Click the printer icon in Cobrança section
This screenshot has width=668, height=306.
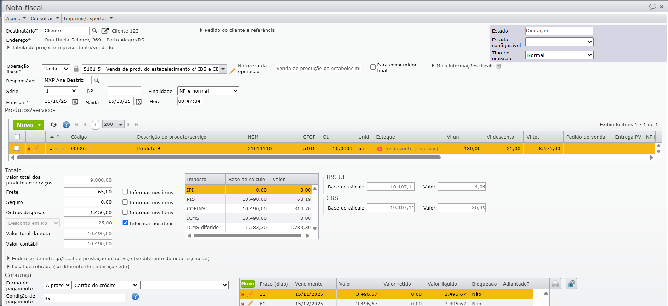(555, 284)
